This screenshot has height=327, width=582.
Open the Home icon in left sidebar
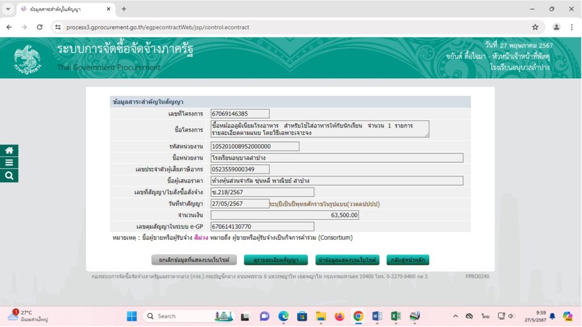pos(9,150)
